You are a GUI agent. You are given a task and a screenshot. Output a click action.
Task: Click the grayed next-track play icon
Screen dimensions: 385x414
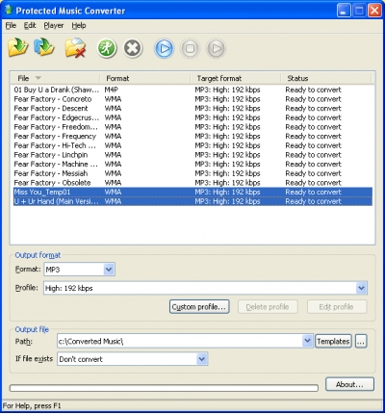click(x=216, y=49)
